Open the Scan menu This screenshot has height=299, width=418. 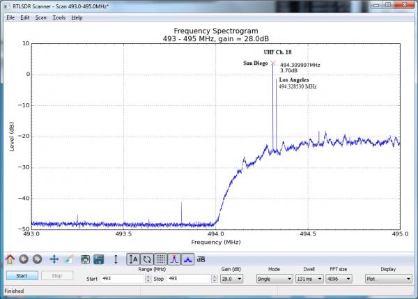click(41, 17)
